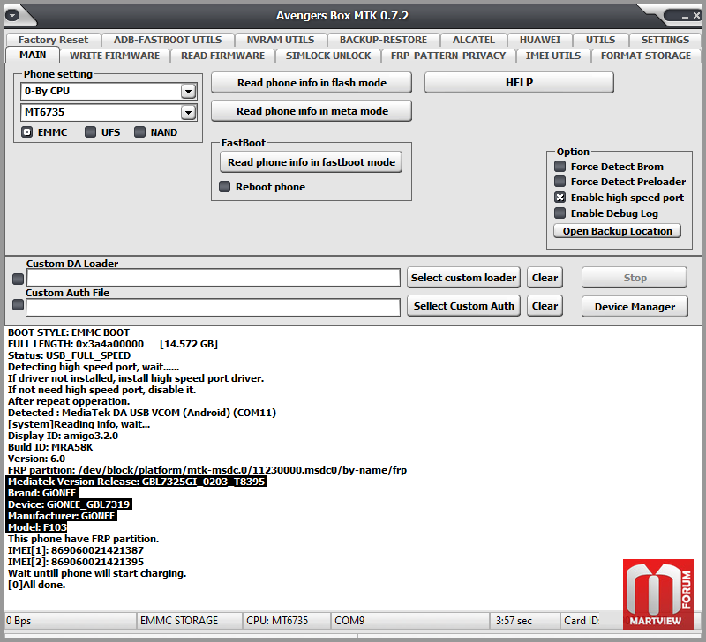Enable Force Detect Preloader option
This screenshot has width=706, height=642.
[x=560, y=182]
